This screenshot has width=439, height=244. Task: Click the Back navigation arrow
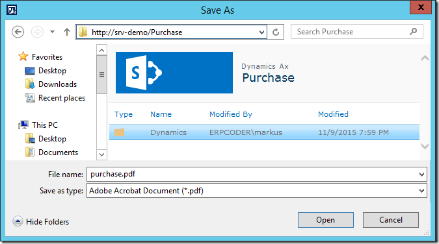(18, 32)
